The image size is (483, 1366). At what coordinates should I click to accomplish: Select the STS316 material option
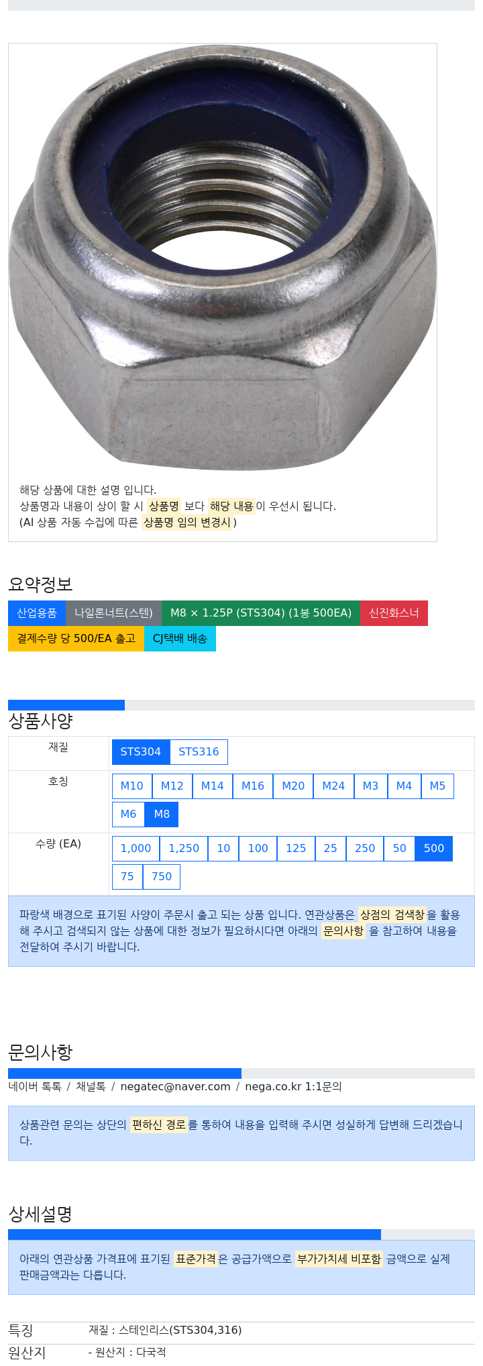199,752
